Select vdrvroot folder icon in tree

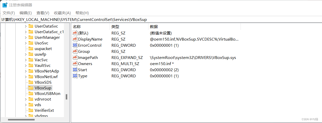[x=31, y=99]
